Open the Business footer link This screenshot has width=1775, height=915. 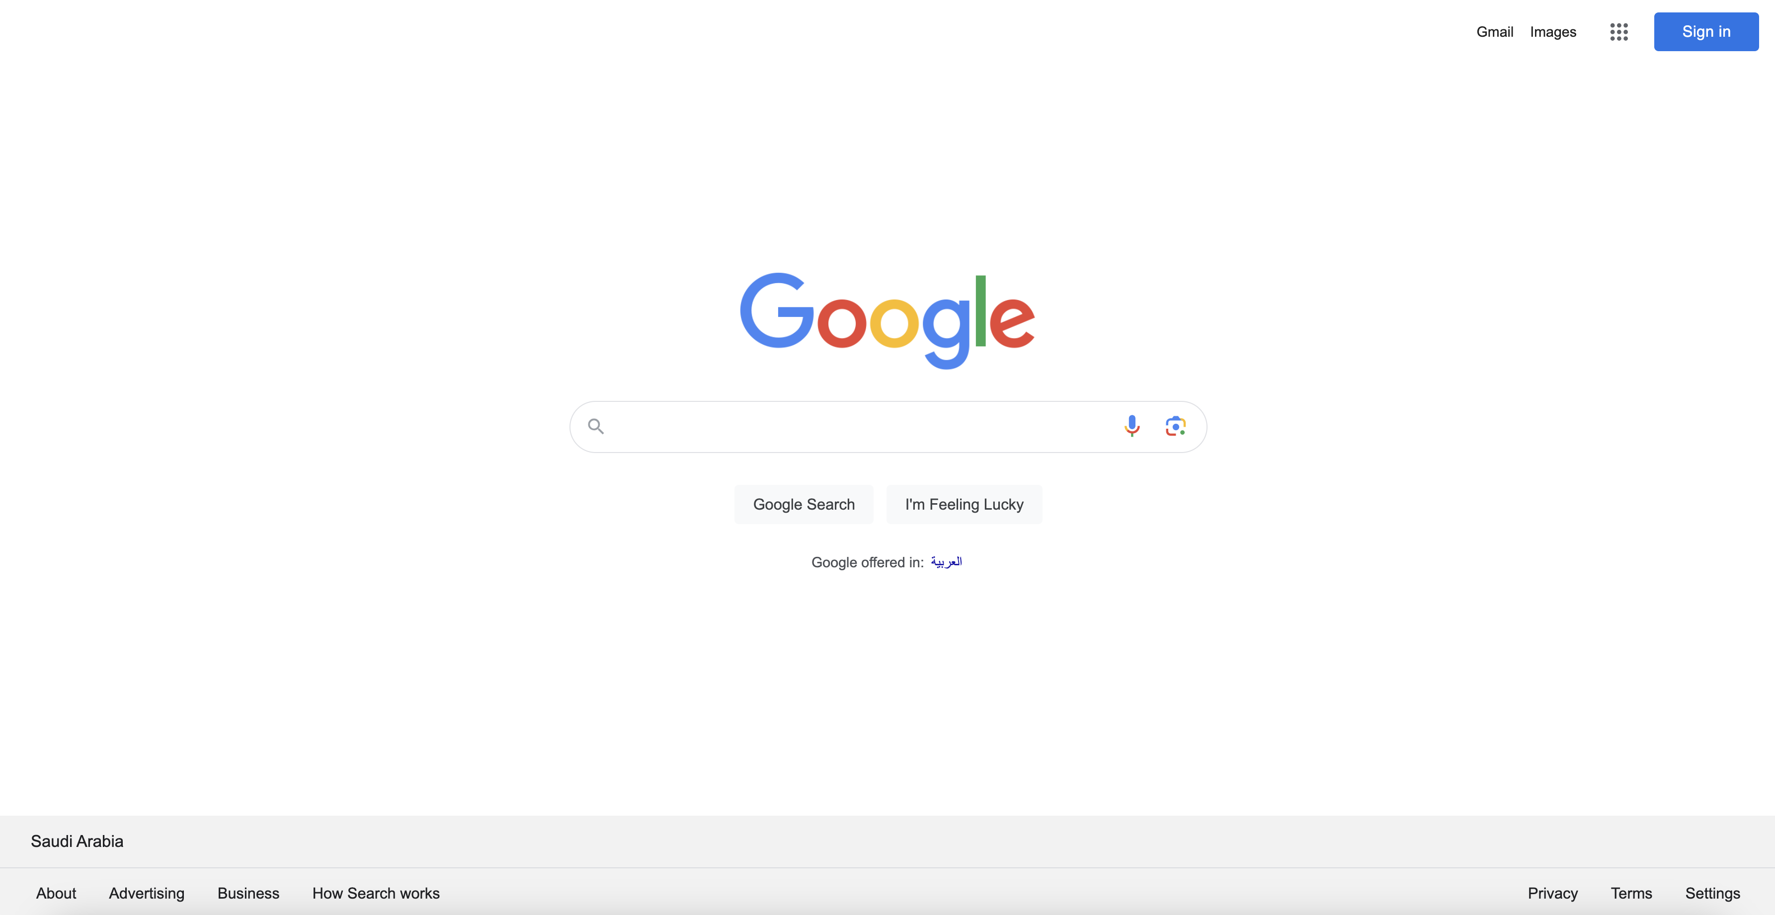[x=248, y=893]
